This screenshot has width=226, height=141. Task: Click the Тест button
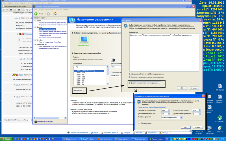point(186,127)
